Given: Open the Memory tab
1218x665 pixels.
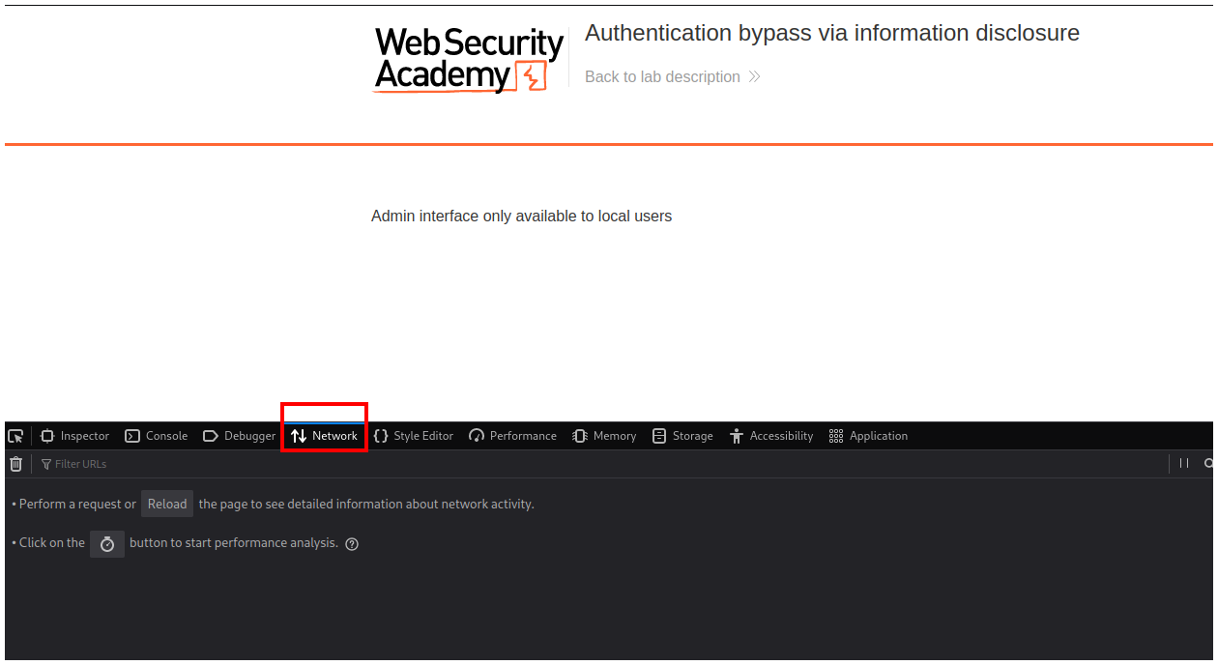Looking at the screenshot, I should [x=604, y=436].
